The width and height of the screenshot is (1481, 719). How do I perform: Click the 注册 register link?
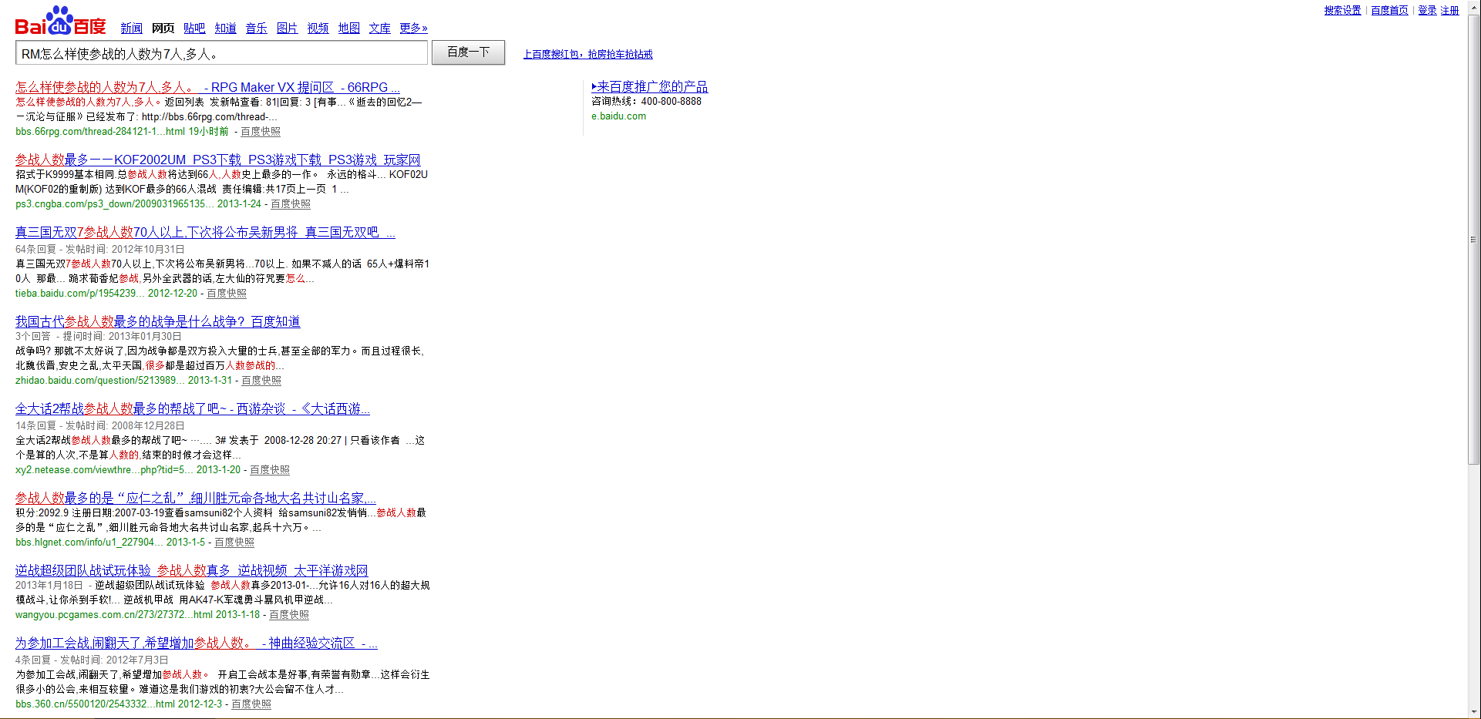[1449, 10]
